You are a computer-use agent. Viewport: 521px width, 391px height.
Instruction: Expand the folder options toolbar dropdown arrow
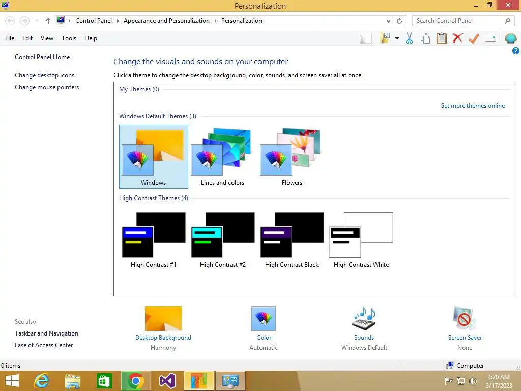click(397, 38)
